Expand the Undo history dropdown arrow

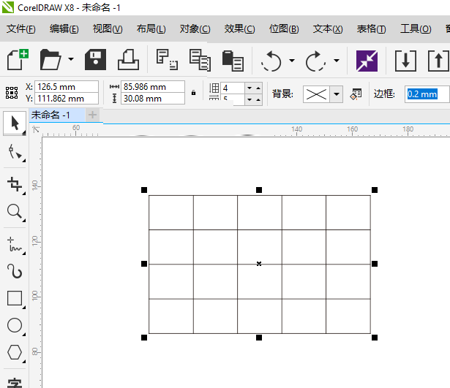click(292, 61)
